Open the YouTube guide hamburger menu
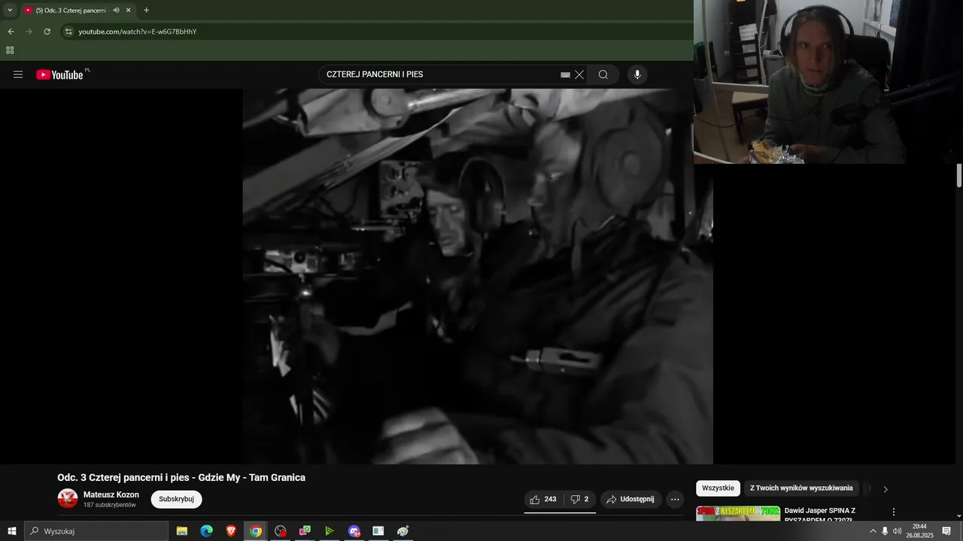963x541 pixels. pos(18,74)
